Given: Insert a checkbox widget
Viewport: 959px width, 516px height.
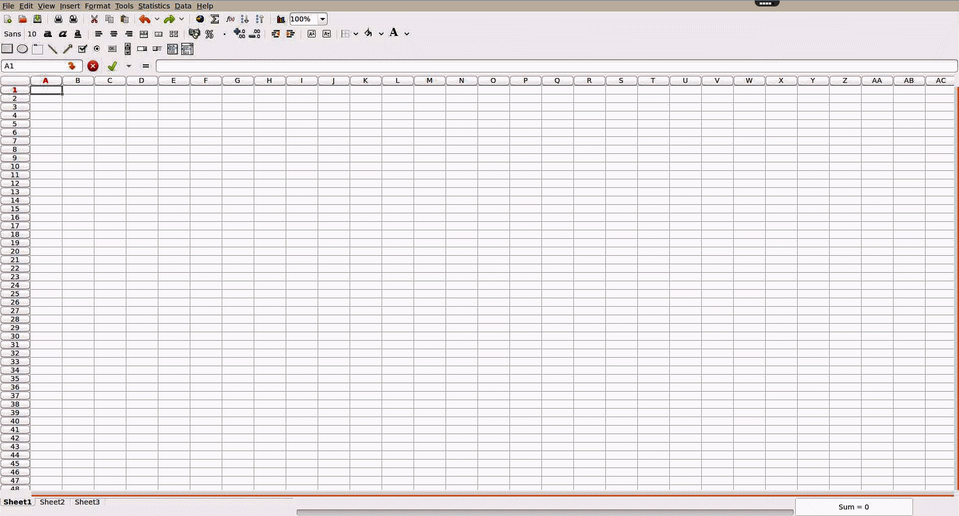Looking at the screenshot, I should [82, 48].
